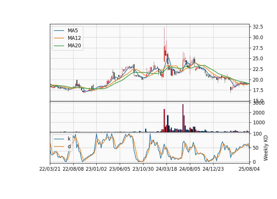Click the 23/10/30 date label
The height and width of the screenshot is (199, 277).
(143, 169)
